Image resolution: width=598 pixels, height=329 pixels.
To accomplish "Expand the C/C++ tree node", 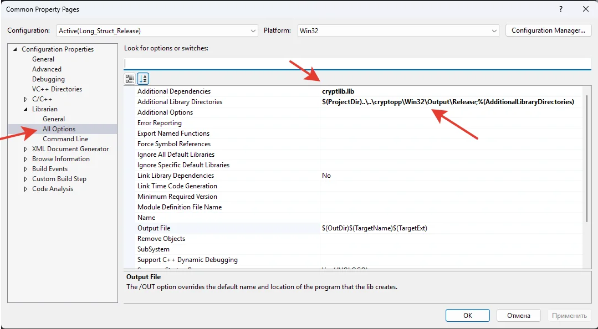I will coord(25,99).
